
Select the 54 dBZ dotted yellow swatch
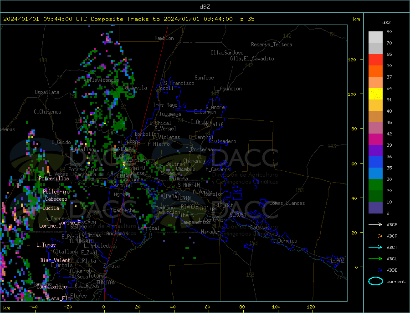pyautogui.click(x=375, y=94)
